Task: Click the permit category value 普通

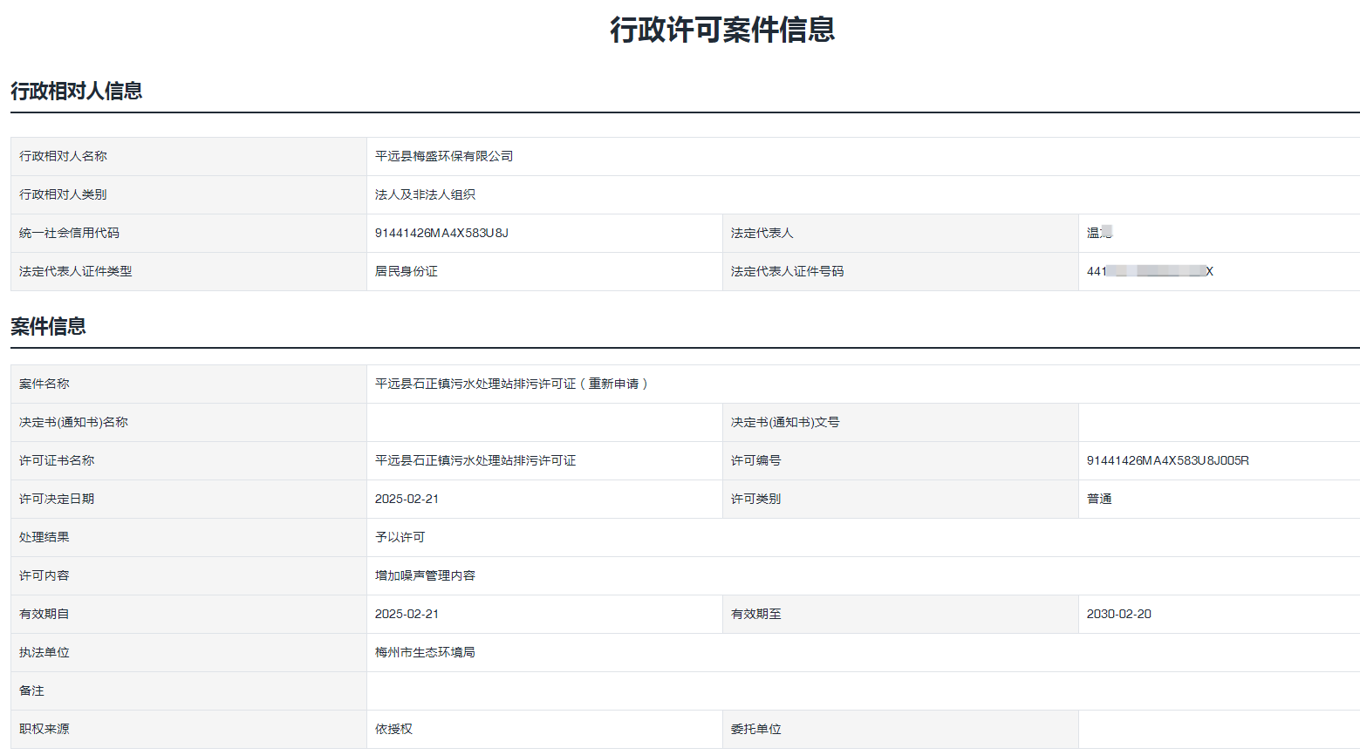Action: (1099, 499)
